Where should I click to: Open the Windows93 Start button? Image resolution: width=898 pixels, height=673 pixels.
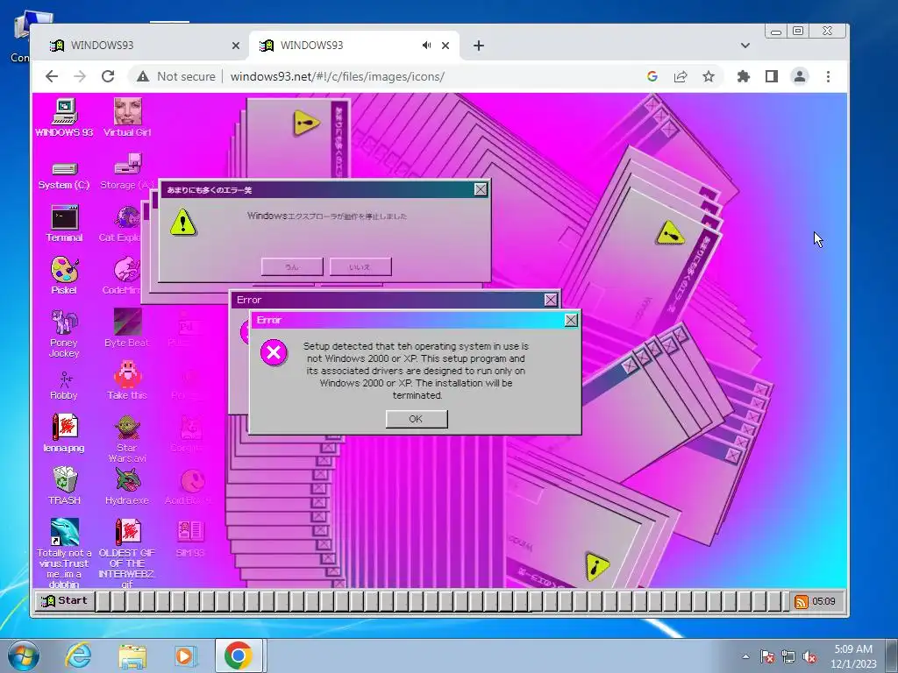pos(65,601)
